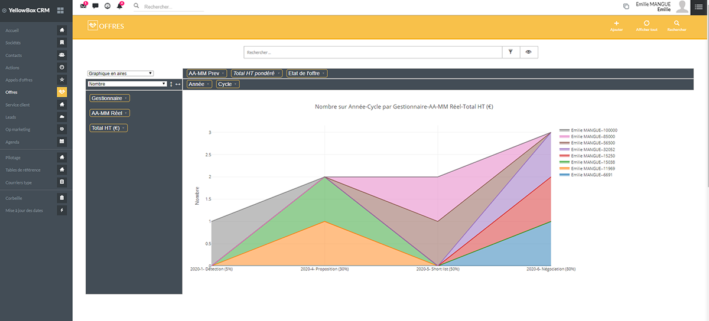Toggle legend entry Emilie MANGUE--32052
Viewport: 709px width, 321px height.
click(x=587, y=149)
